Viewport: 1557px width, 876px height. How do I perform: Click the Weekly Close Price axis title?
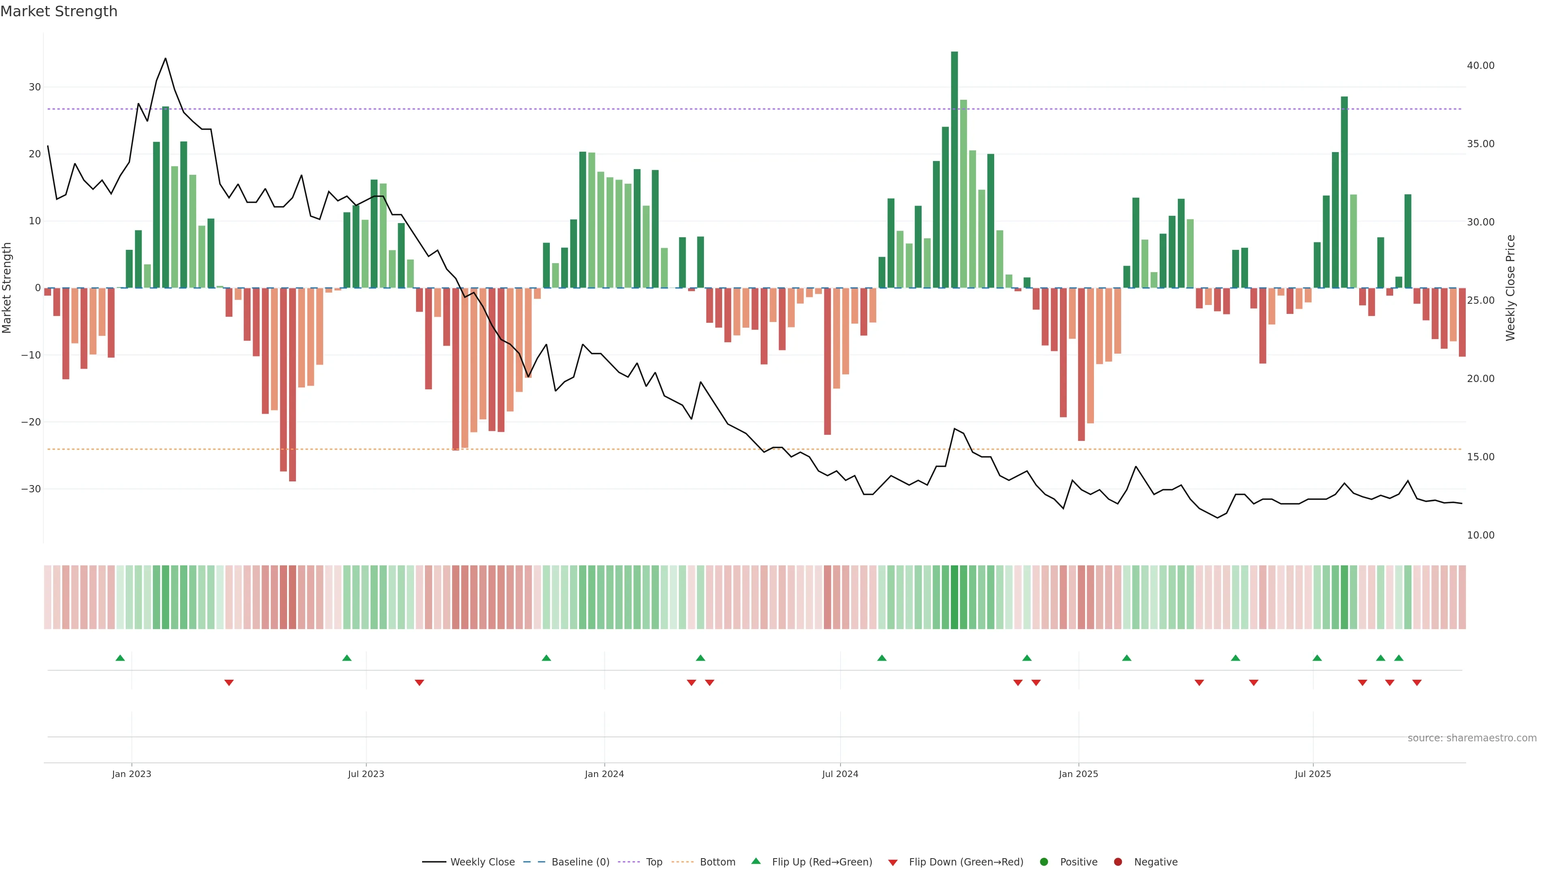(x=1510, y=288)
